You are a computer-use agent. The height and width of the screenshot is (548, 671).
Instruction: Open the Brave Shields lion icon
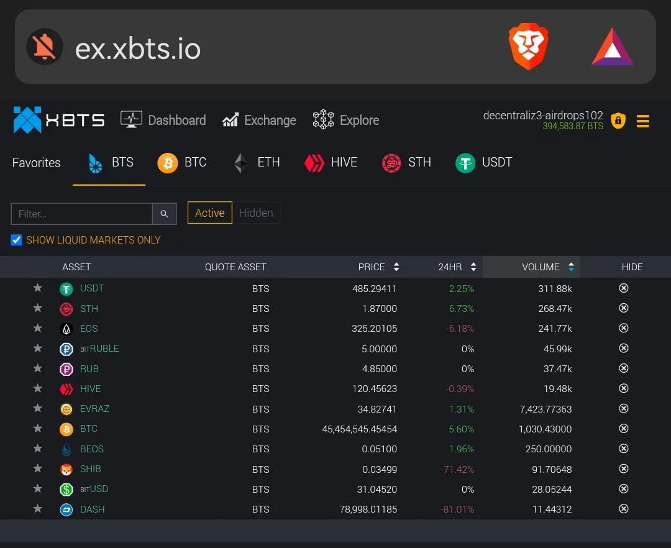(x=529, y=47)
